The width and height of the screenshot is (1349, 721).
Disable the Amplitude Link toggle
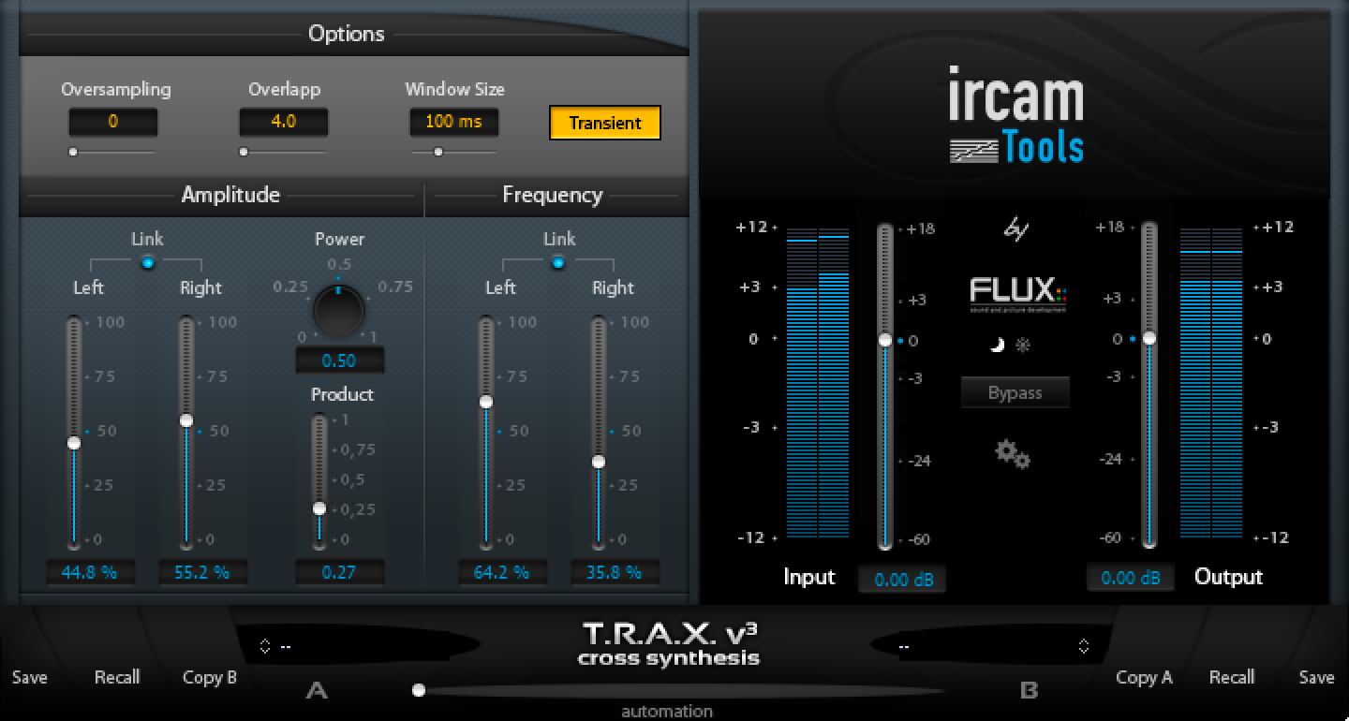click(147, 263)
